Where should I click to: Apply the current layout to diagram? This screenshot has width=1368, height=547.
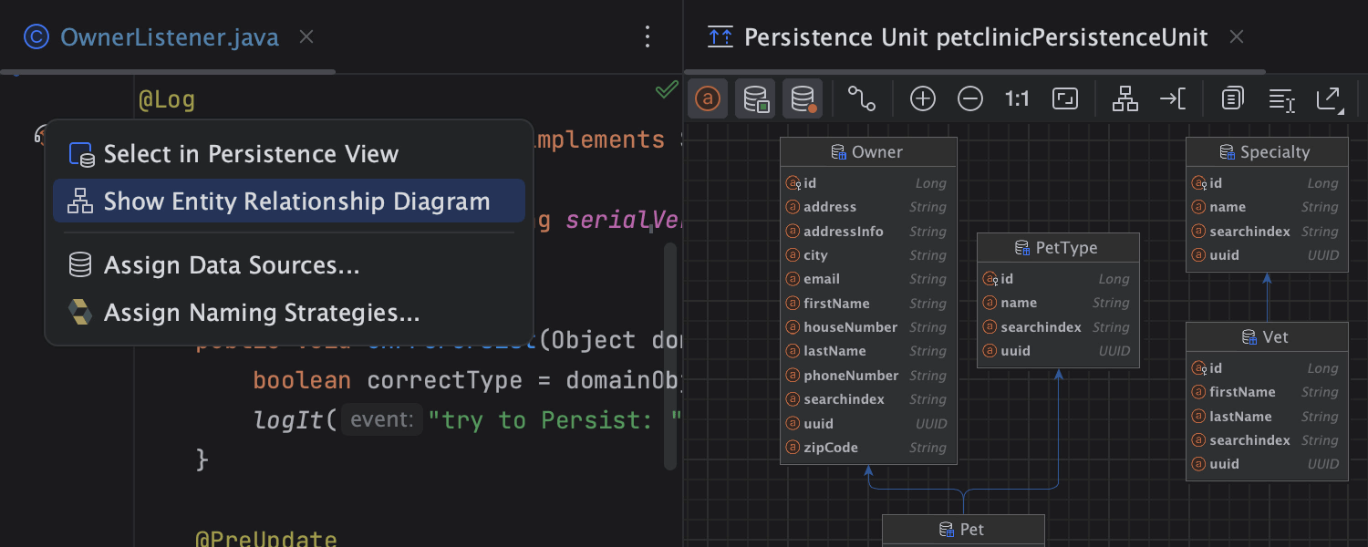tap(1125, 98)
